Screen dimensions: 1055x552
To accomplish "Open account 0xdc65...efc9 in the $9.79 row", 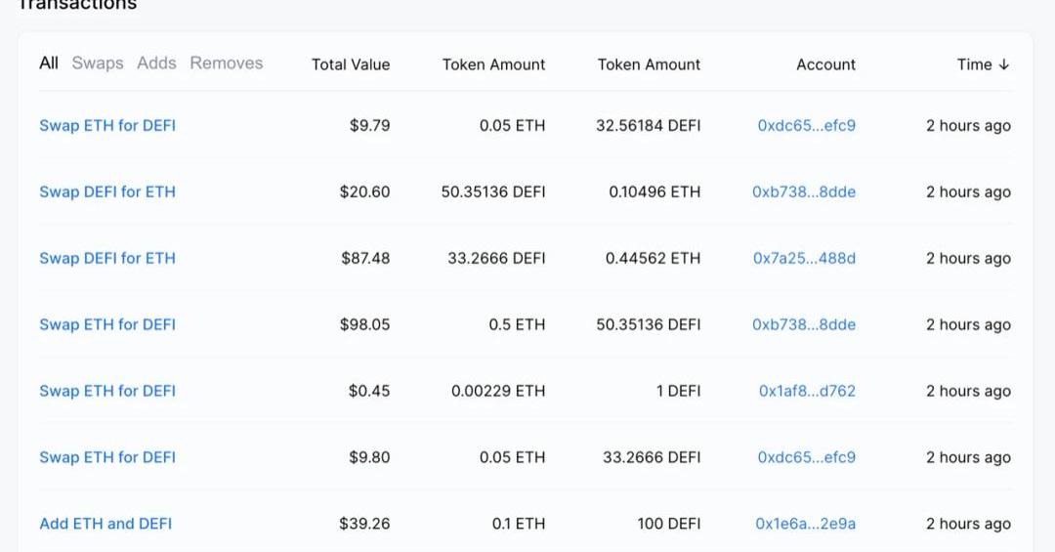I will pyautogui.click(x=807, y=126).
